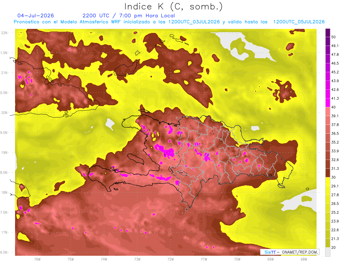
Task: Click the 33.9 color scale label
Action: tap(335, 151)
